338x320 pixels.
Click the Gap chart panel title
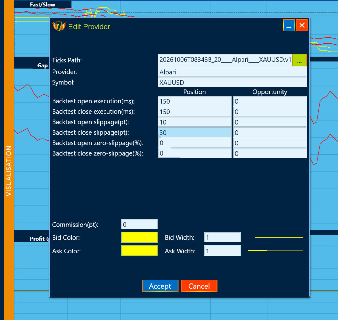tap(42, 65)
